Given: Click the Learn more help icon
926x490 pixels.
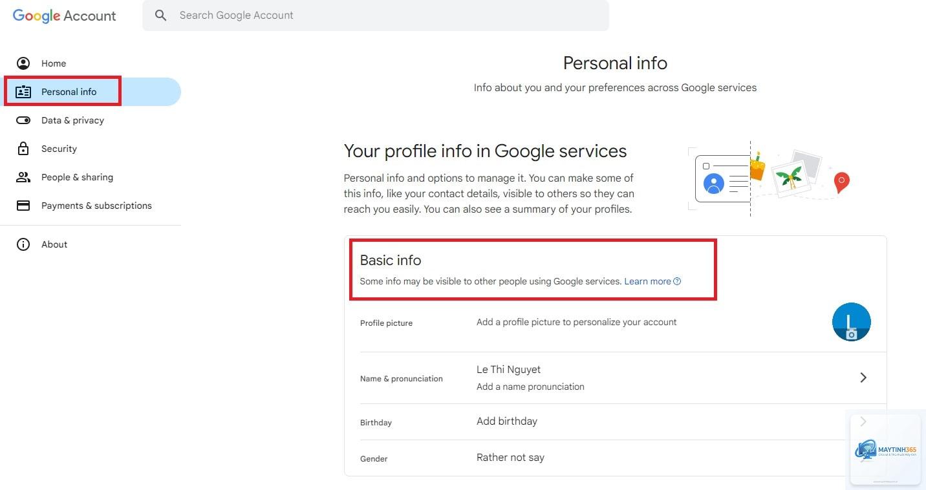Looking at the screenshot, I should (677, 281).
